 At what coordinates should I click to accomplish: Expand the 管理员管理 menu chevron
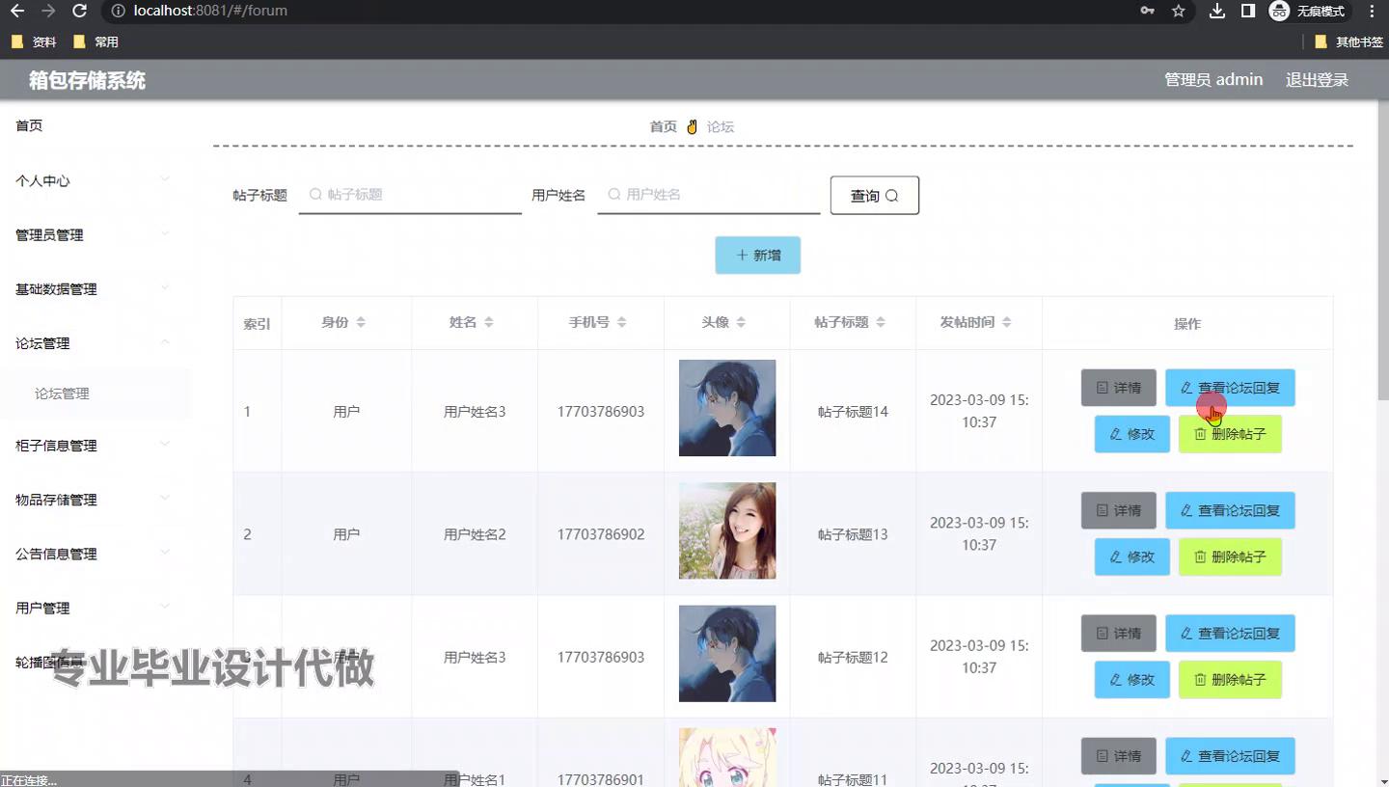[165, 233]
